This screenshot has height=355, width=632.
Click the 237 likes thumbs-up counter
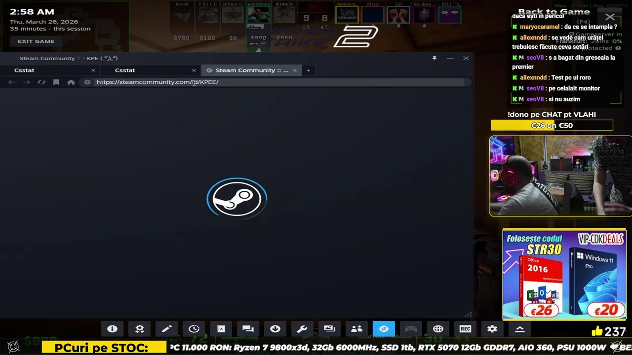point(608,331)
